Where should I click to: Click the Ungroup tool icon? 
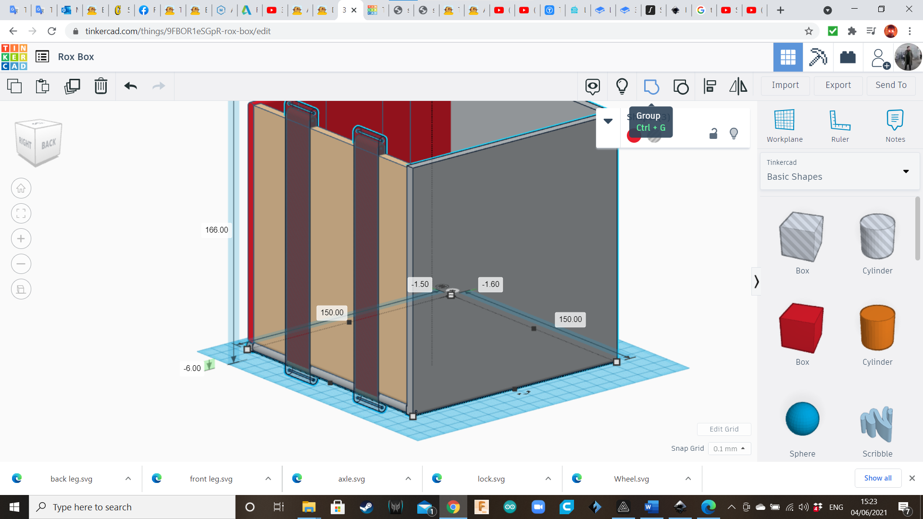click(681, 86)
